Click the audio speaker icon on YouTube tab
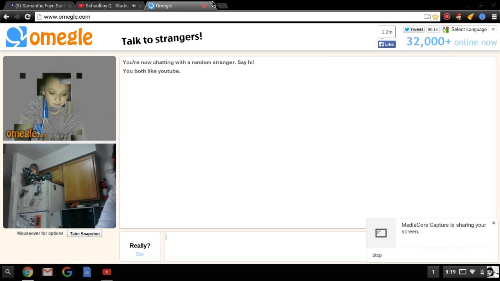Screen dimensions: 500x281 [x=134, y=6]
